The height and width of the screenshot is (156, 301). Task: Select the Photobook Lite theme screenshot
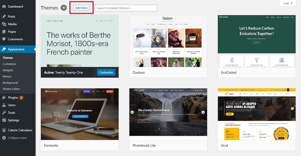coord(168,114)
